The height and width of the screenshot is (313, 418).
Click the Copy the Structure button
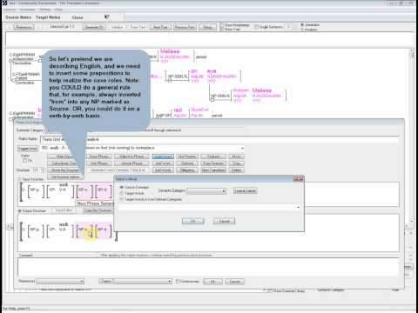[98, 210]
